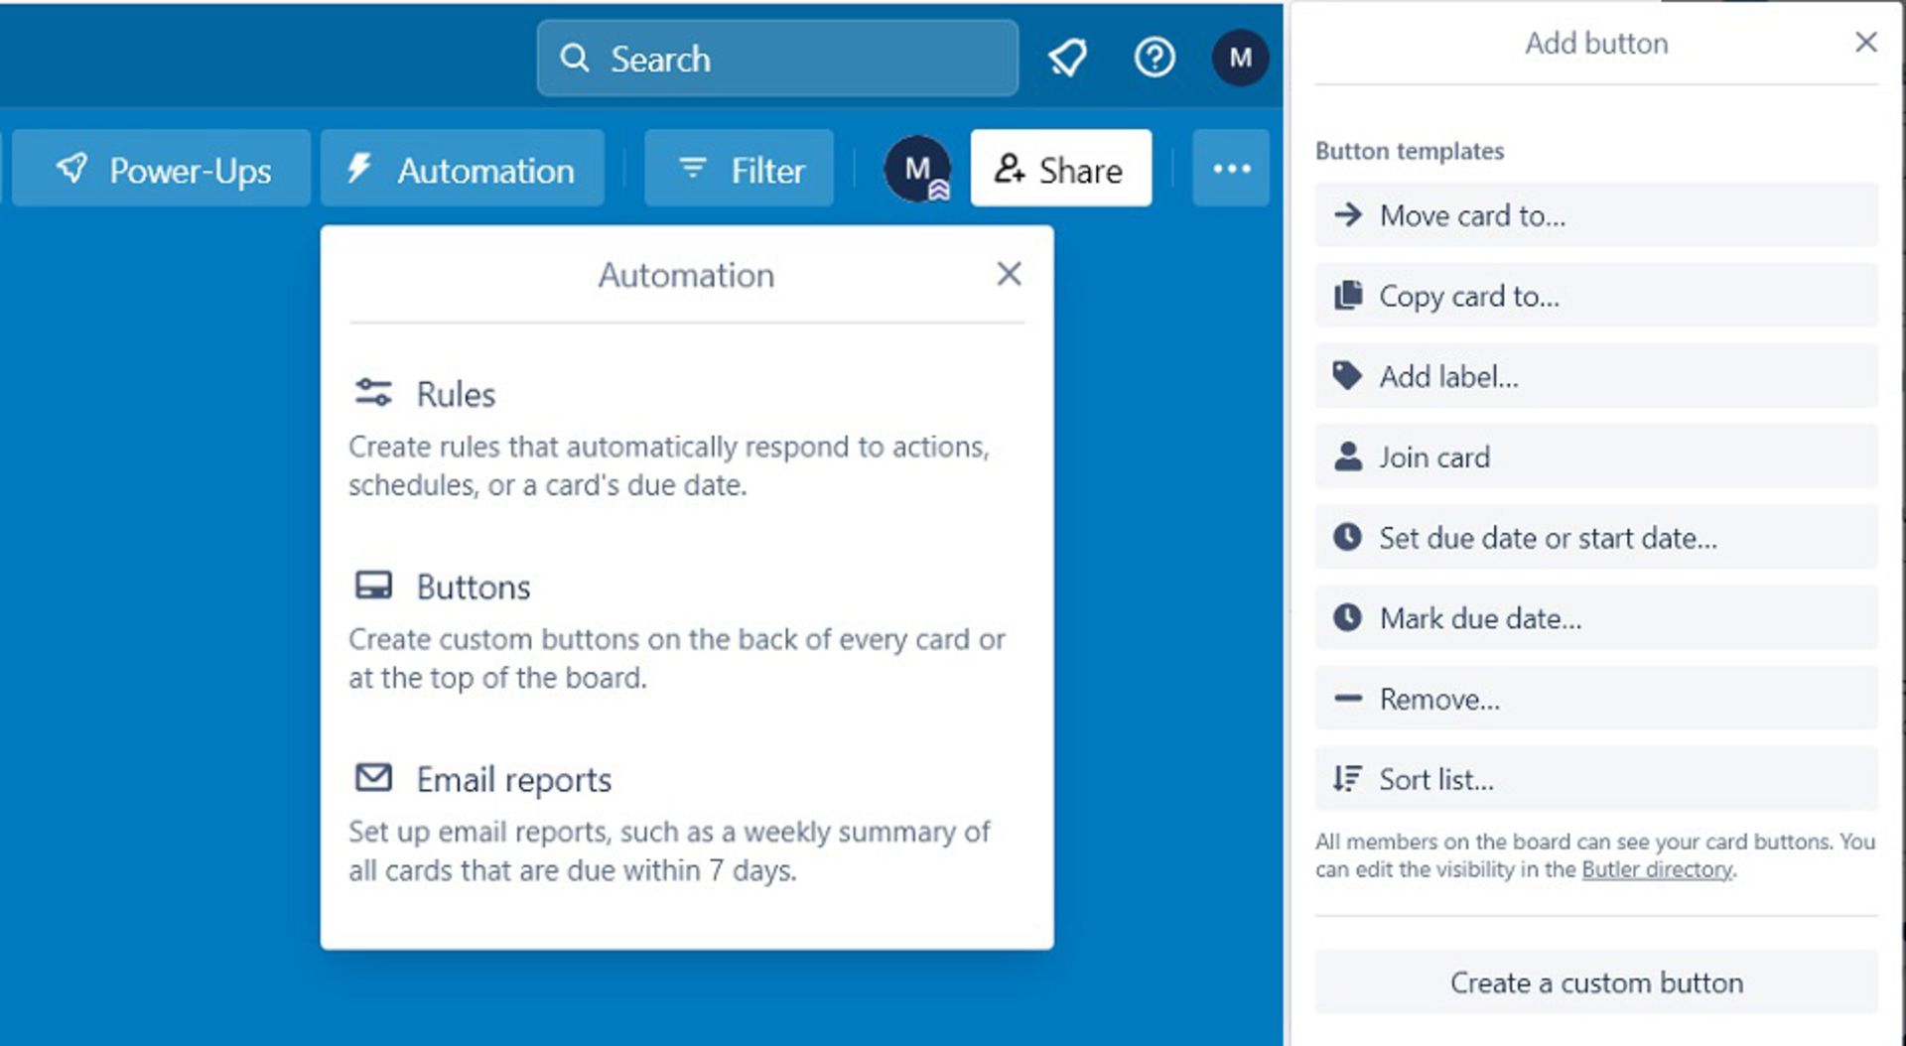Viewport: 1906px width, 1046px height.
Task: Select Rules in the Automation menu
Action: click(455, 394)
